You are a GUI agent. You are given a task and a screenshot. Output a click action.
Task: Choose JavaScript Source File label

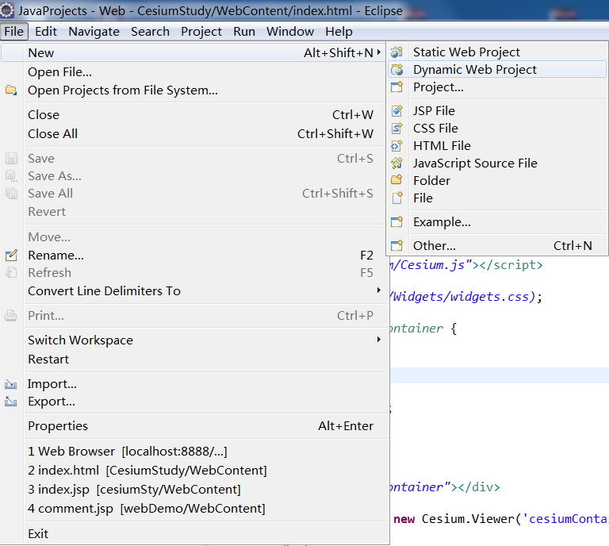point(475,163)
